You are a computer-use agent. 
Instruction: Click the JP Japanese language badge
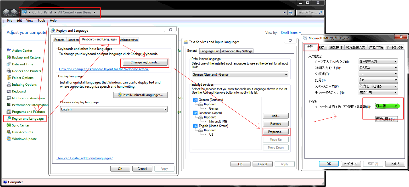click(195, 113)
